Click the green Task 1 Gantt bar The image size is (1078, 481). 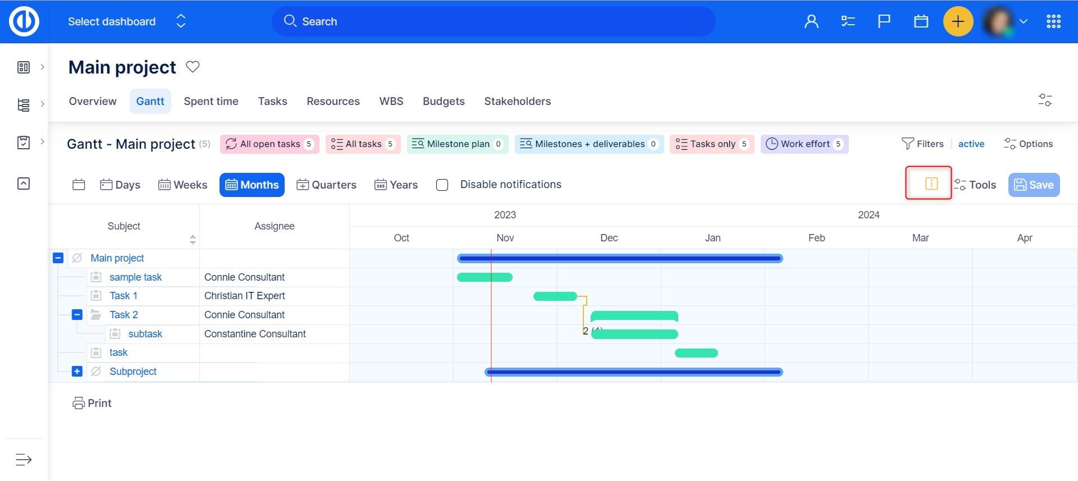555,296
